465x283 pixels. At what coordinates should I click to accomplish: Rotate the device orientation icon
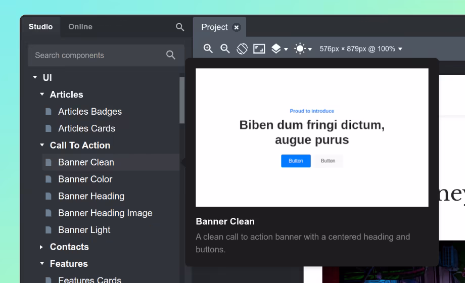(242, 49)
